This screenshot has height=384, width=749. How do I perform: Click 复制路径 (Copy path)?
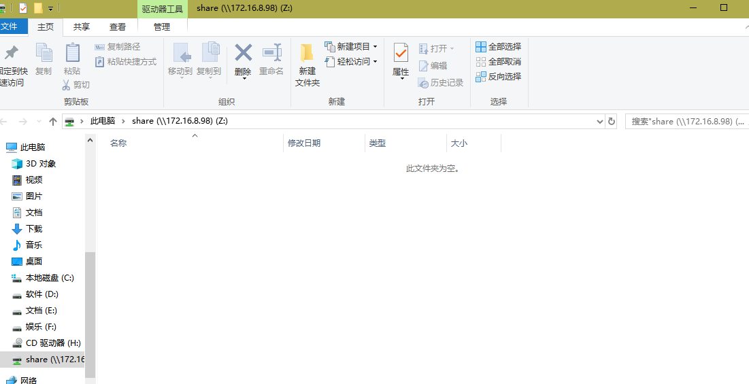point(118,47)
